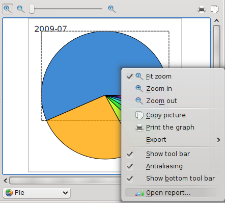This screenshot has height=203, width=225.
Task: Click the zoom out toolbar magnifier
Action: (x=21, y=9)
